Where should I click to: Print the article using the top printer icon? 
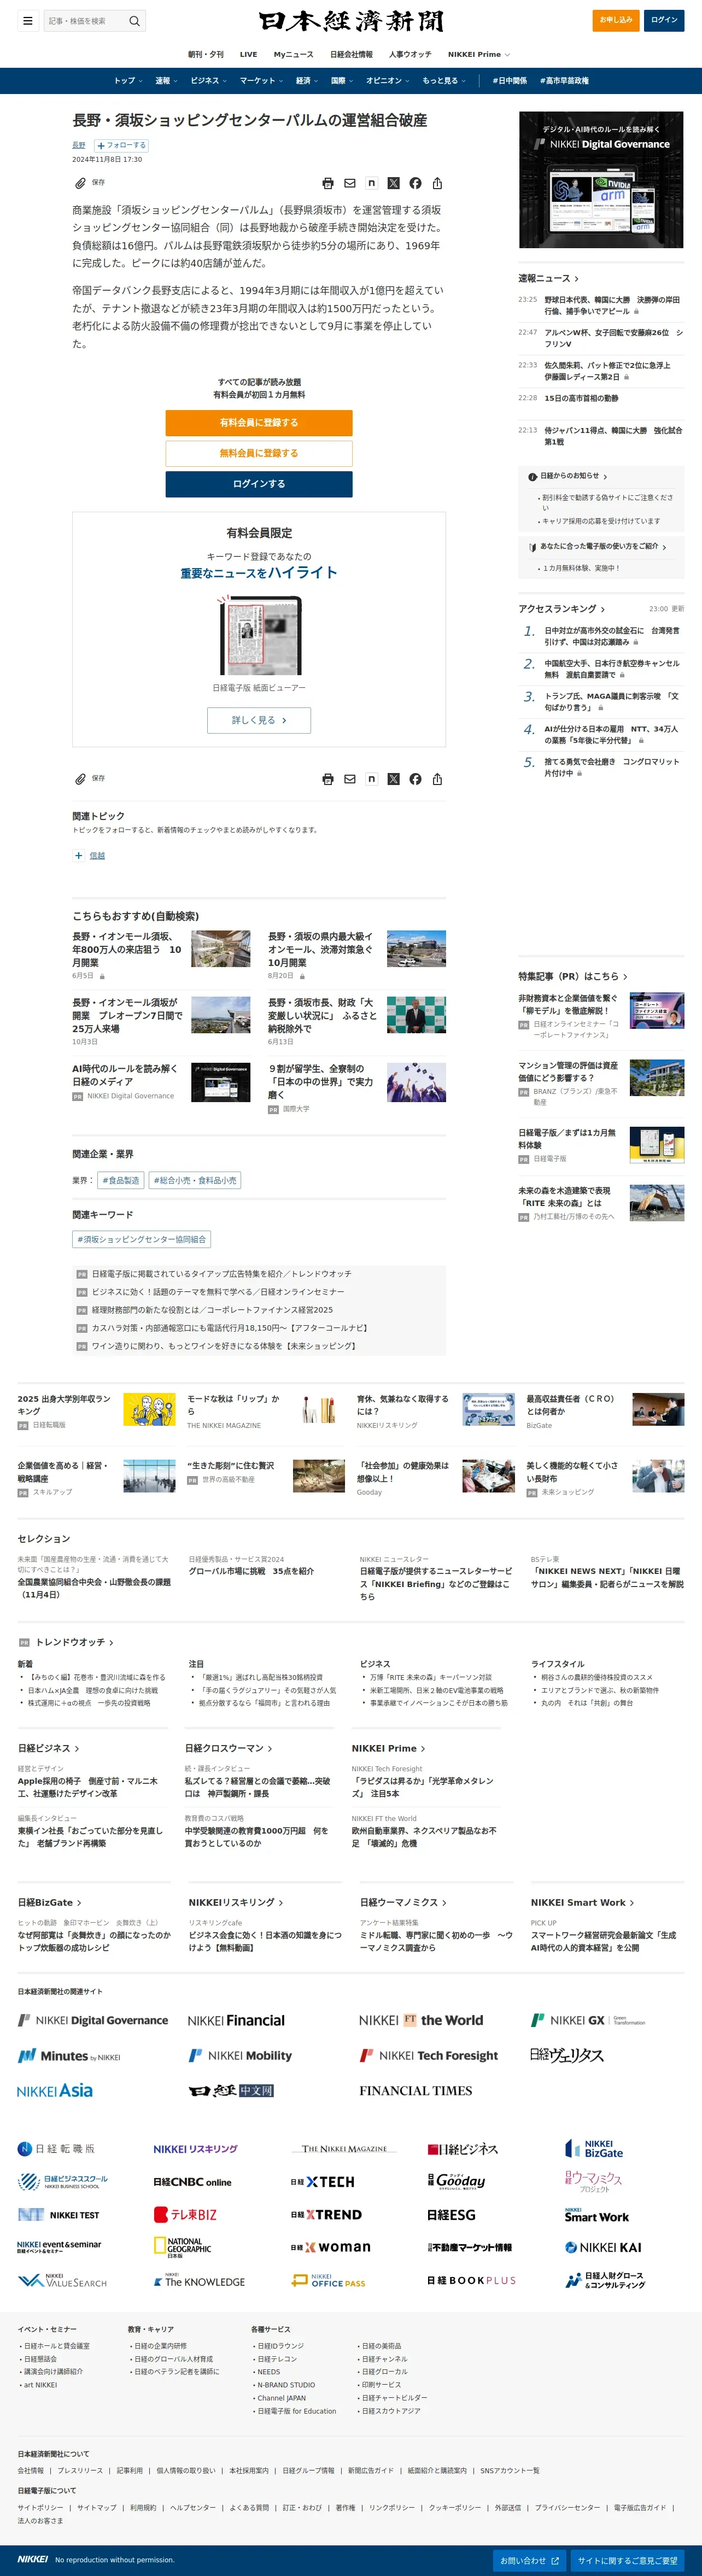(328, 183)
